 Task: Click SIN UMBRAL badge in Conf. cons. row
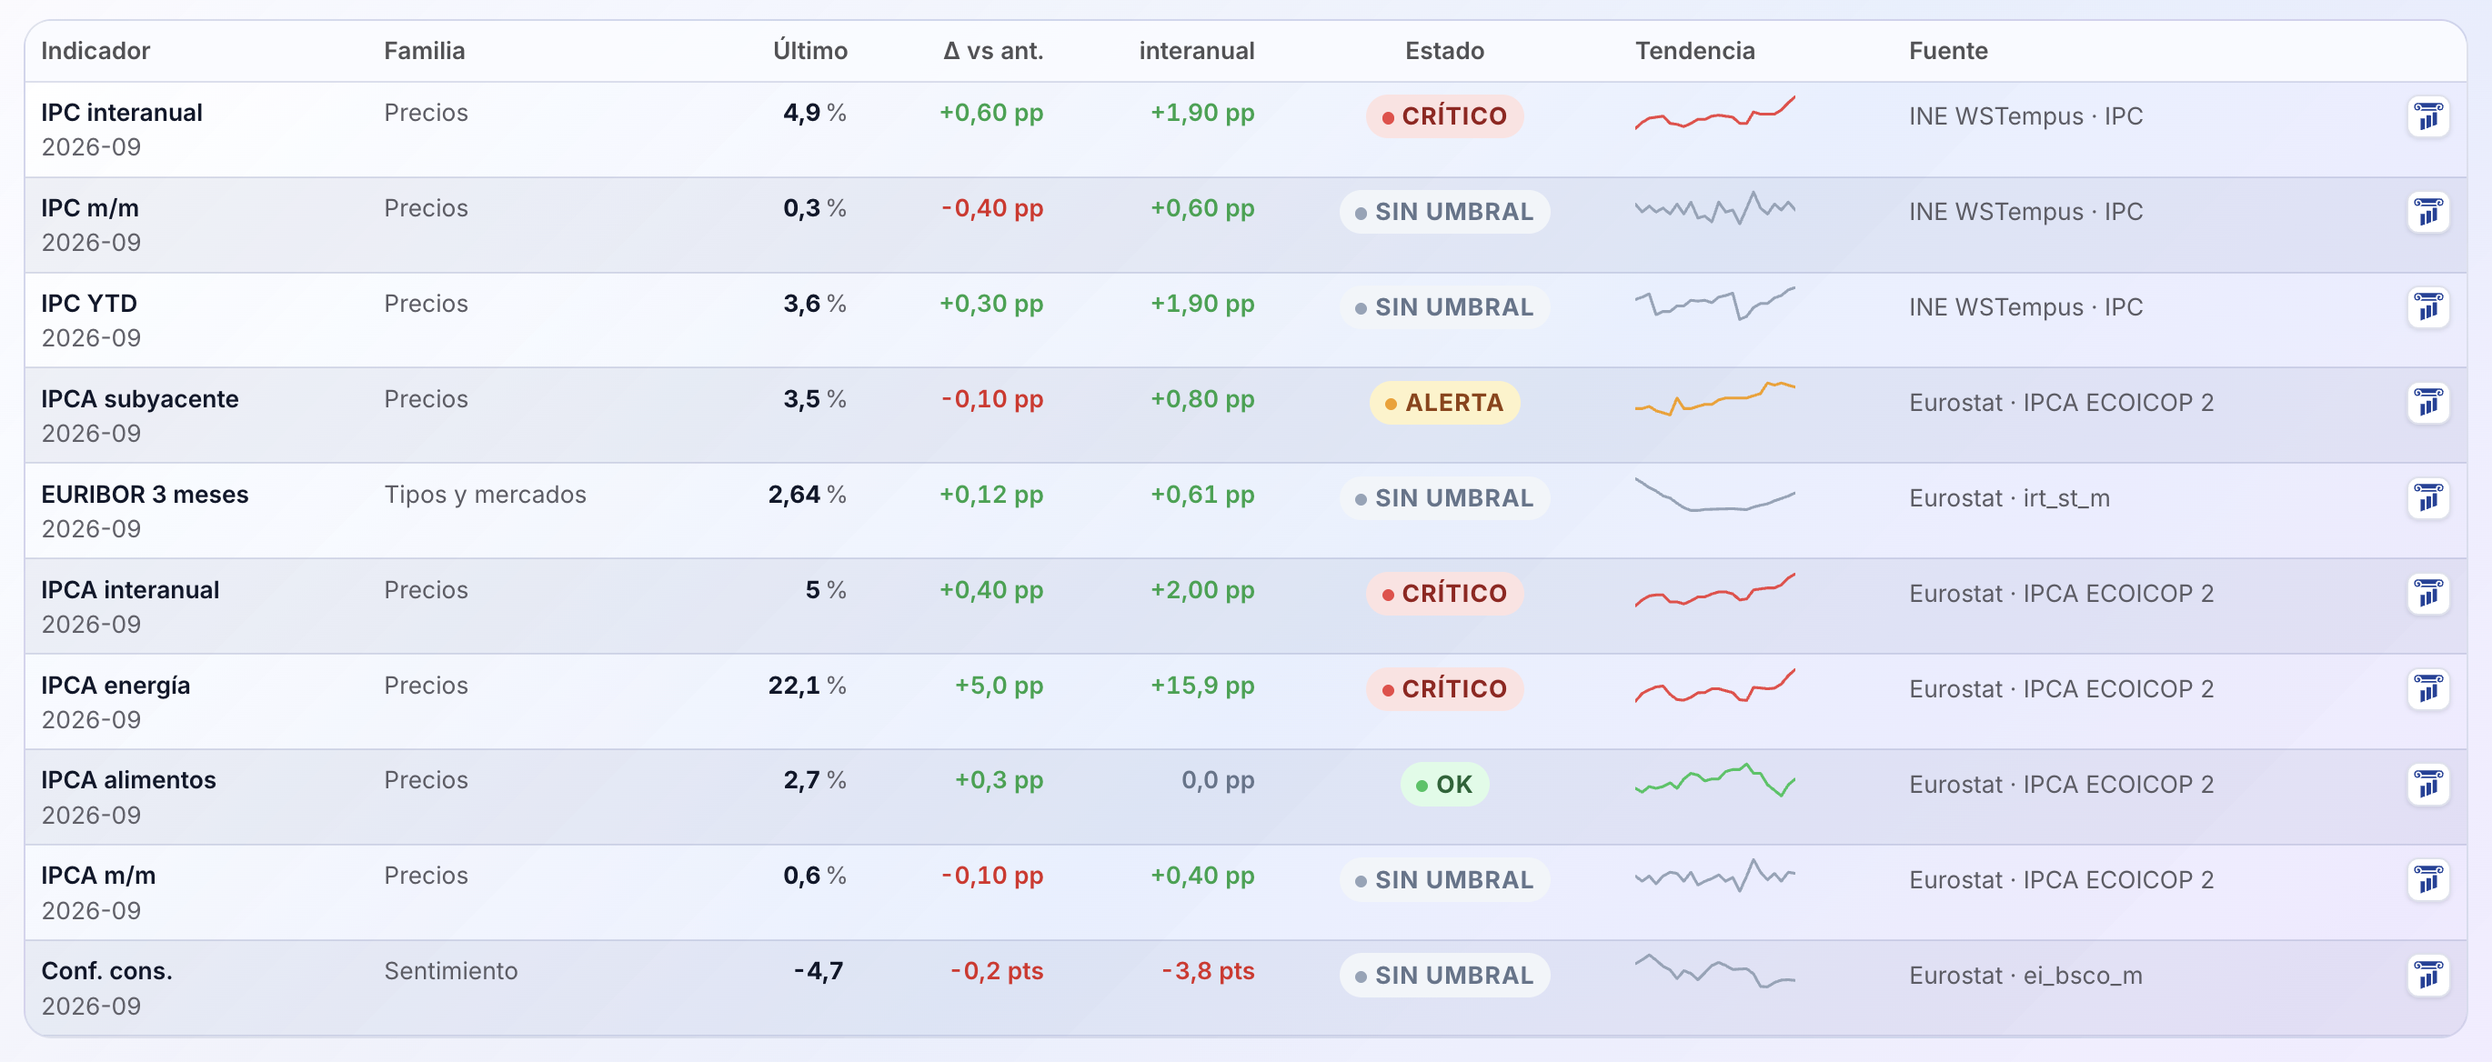click(1444, 976)
